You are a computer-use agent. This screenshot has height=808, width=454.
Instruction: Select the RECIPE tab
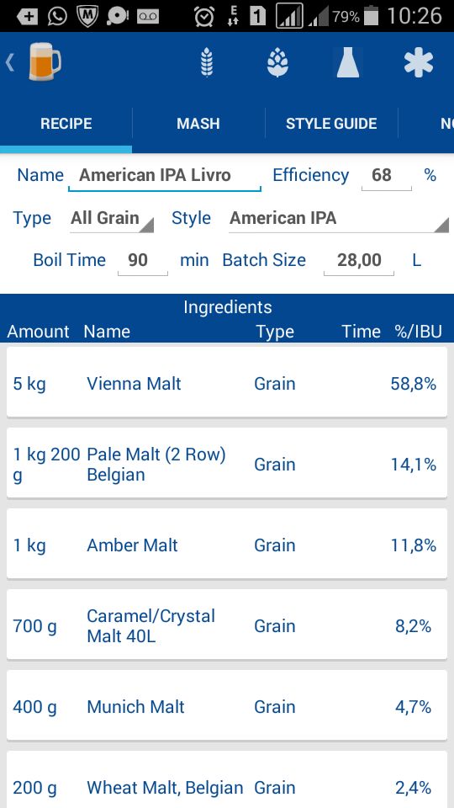tap(66, 124)
